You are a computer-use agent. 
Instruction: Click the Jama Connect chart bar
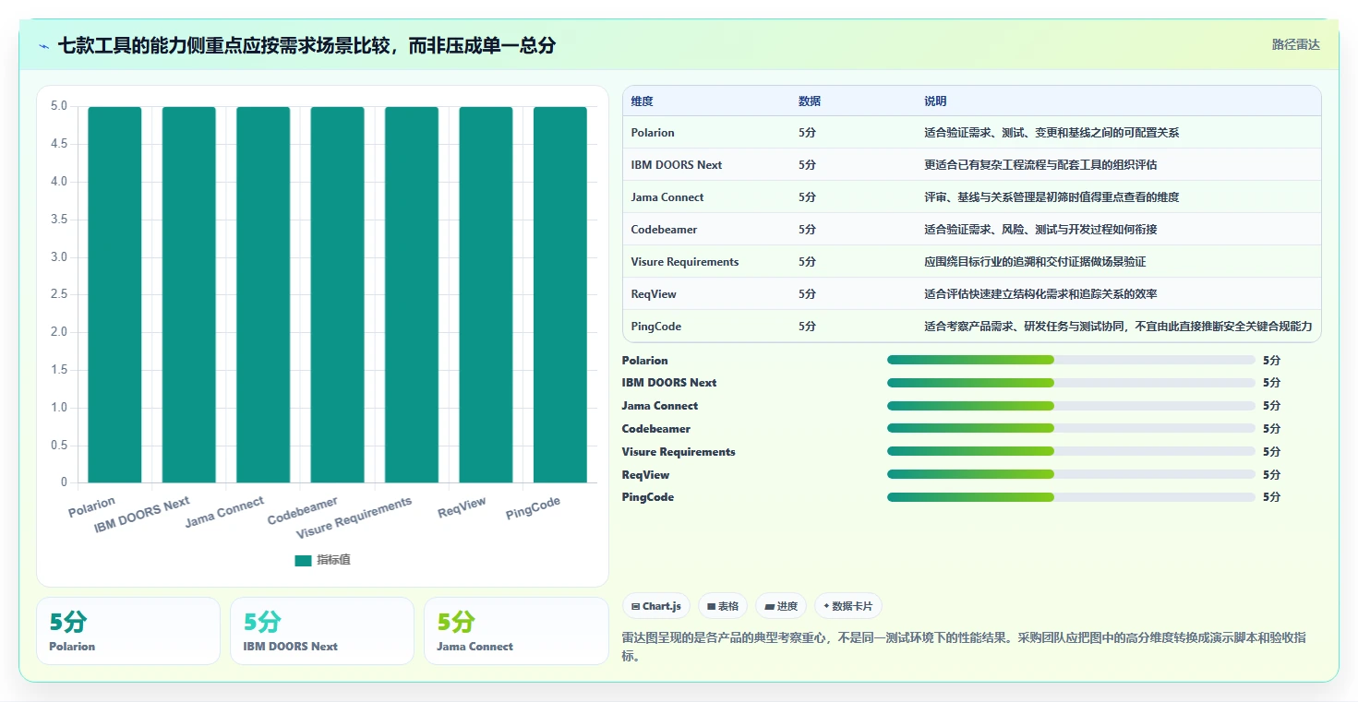[263, 294]
